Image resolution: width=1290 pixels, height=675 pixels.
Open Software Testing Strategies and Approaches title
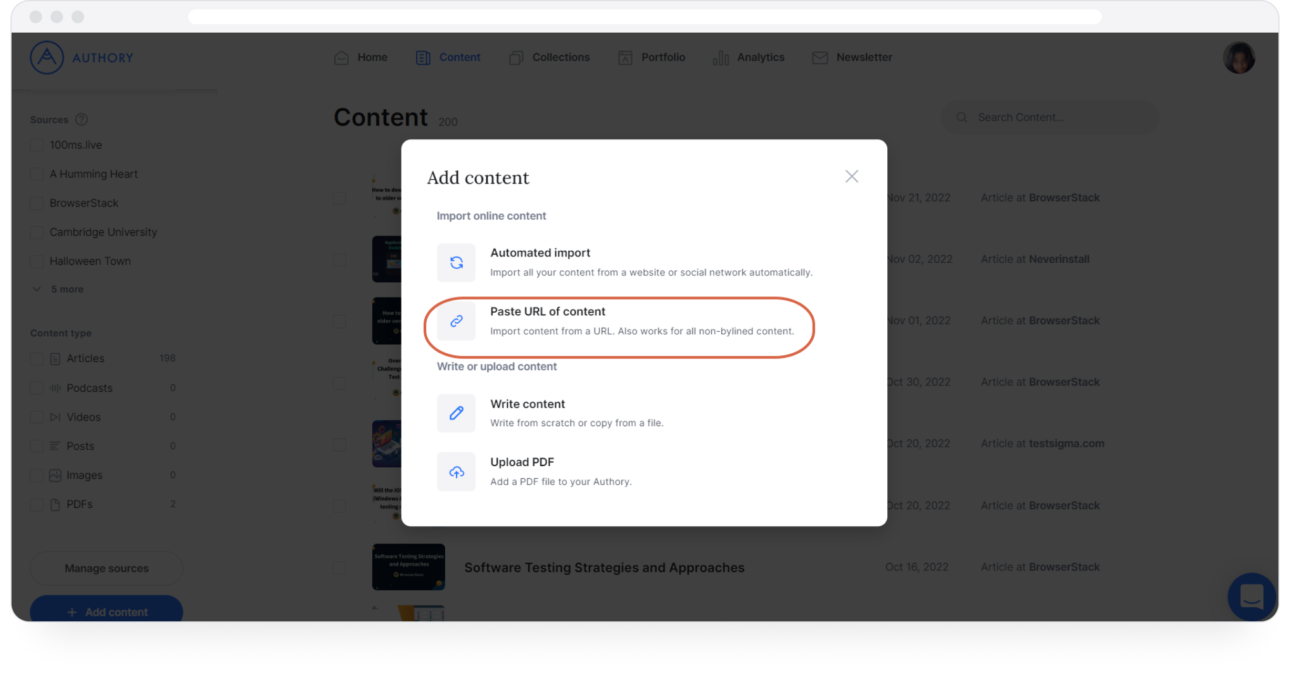coord(604,568)
